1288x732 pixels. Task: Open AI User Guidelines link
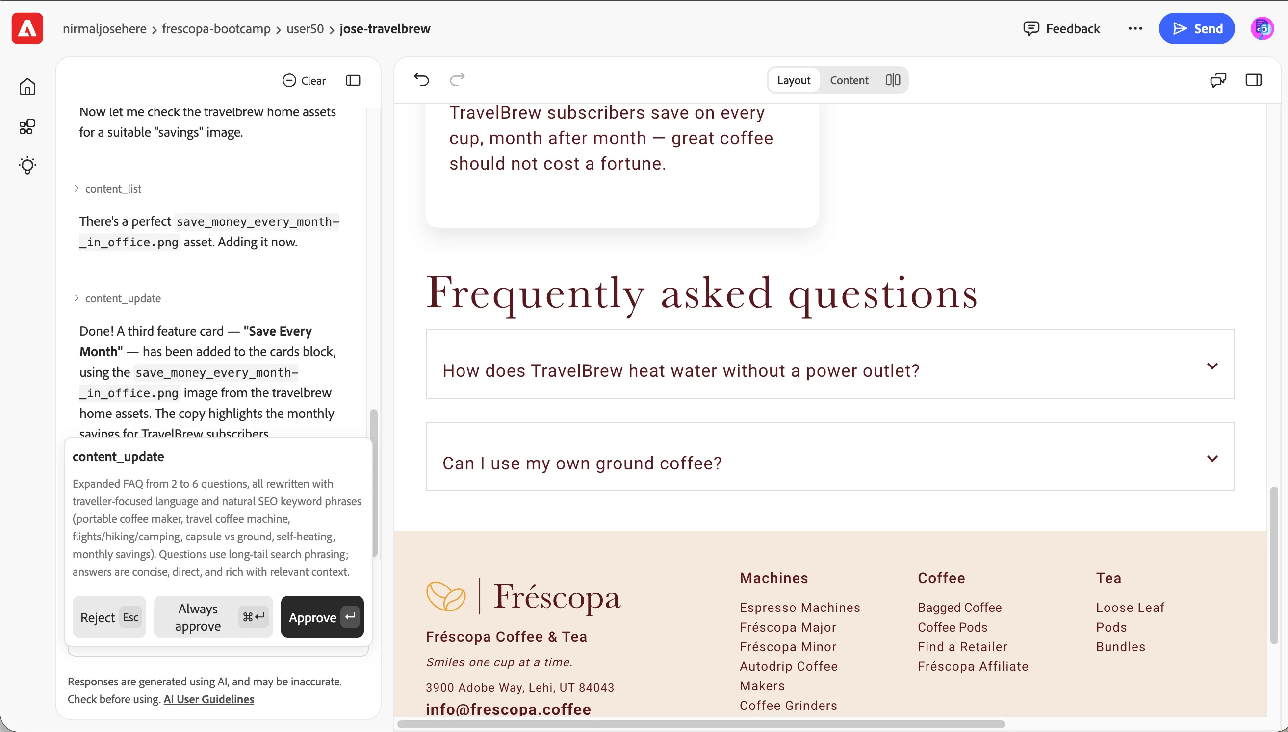click(x=209, y=699)
